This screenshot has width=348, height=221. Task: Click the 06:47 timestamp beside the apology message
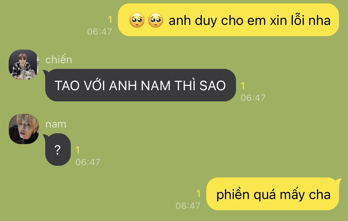click(x=99, y=32)
